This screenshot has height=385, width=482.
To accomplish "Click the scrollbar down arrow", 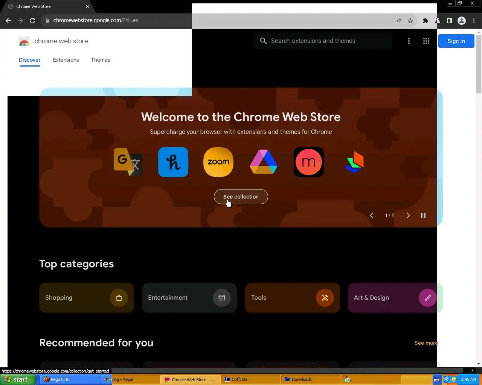I will (479, 364).
